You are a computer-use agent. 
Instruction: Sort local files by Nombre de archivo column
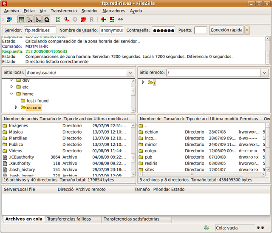point(20,119)
